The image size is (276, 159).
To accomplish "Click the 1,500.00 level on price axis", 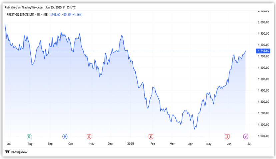I will [x=263, y=79].
